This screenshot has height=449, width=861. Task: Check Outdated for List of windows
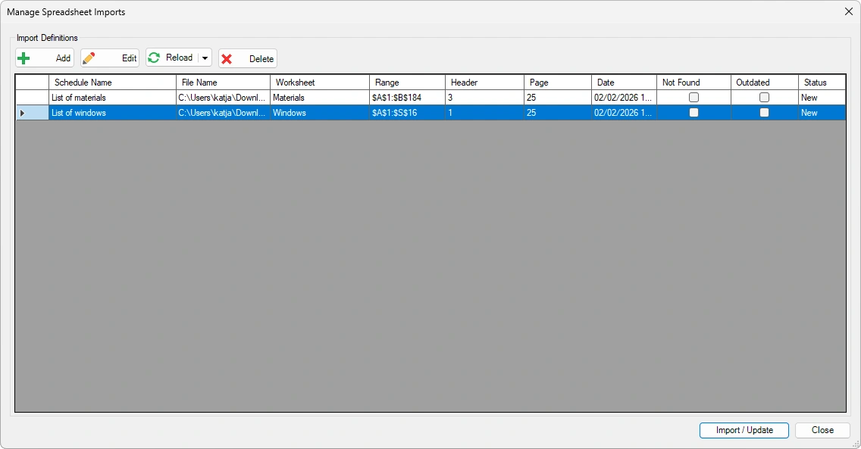click(x=764, y=112)
